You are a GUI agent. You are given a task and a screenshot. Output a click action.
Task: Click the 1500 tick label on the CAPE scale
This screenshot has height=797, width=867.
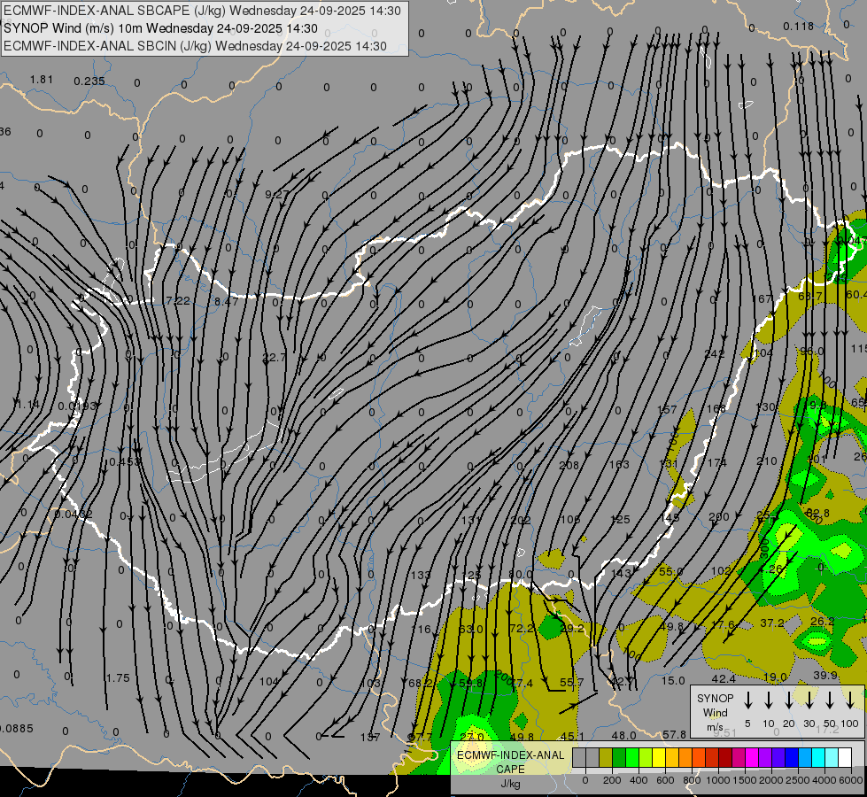[x=745, y=780]
